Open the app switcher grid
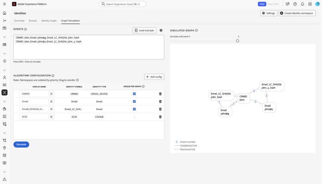The image size is (322, 184). coord(310,4)
